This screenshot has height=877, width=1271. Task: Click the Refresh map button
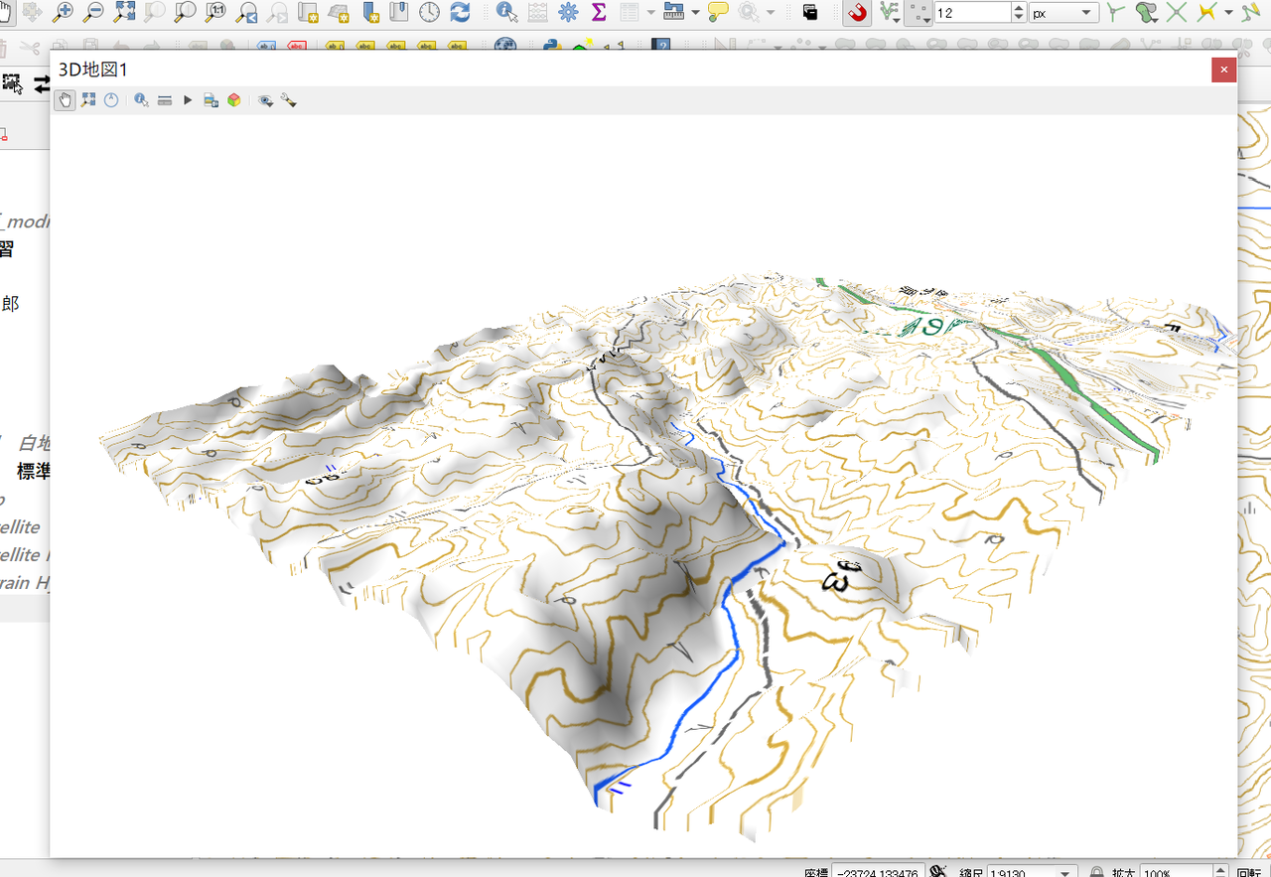(x=460, y=13)
